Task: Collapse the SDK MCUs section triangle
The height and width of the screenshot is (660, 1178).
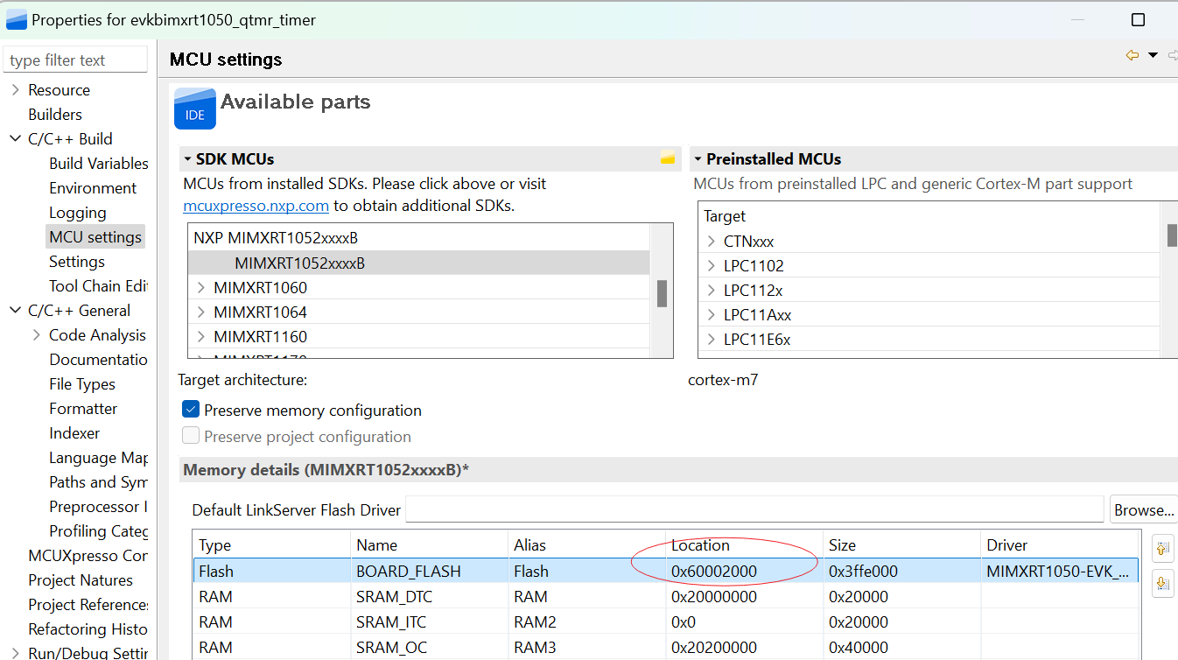Action: click(187, 159)
